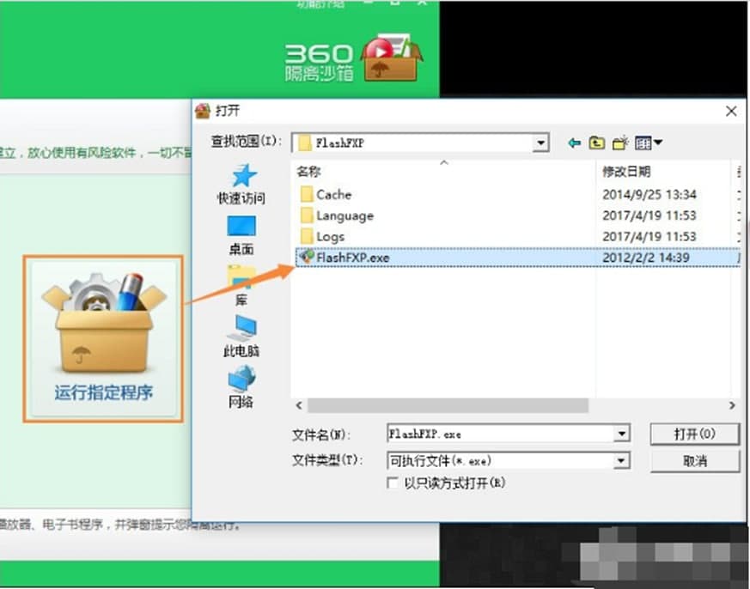The image size is (750, 589).
Task: Click the 取消 cancel button
Action: pyautogui.click(x=694, y=461)
